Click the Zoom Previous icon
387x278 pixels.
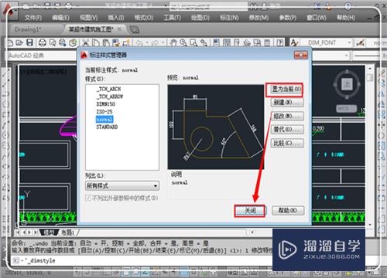pyautogui.click(x=204, y=42)
